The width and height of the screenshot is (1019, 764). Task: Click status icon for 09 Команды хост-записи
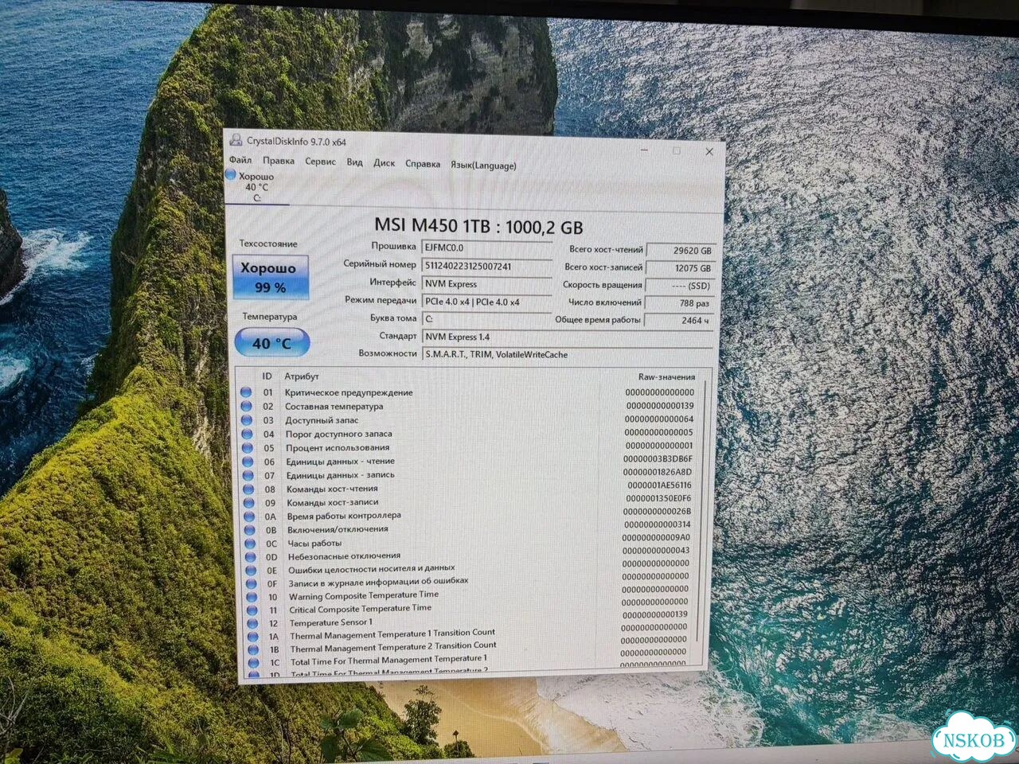[x=248, y=503]
